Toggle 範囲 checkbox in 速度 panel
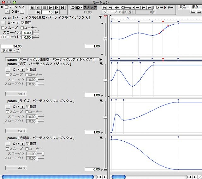The width and height of the screenshot is (202, 179). pyautogui.click(x=27, y=70)
